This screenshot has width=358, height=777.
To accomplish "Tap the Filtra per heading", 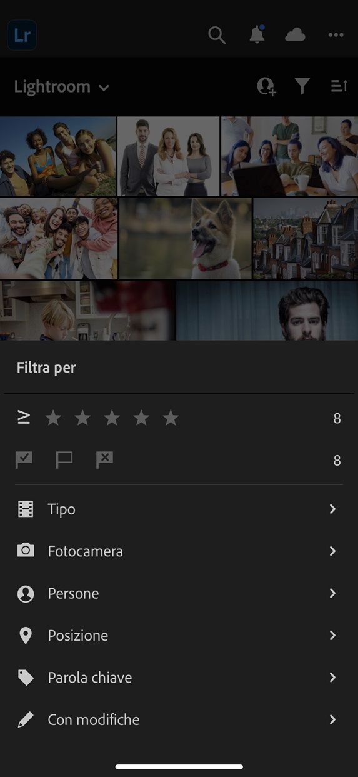I will pos(46,368).
